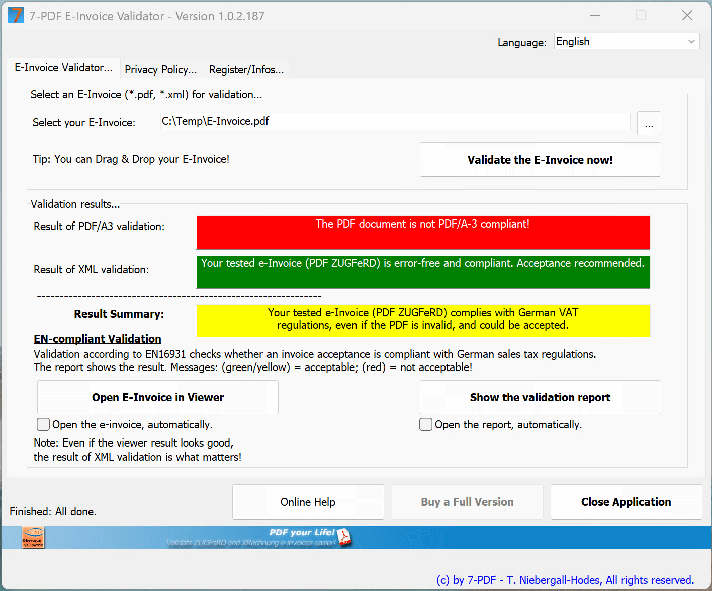Click the 'Result of XML validation:' label

[x=92, y=270]
